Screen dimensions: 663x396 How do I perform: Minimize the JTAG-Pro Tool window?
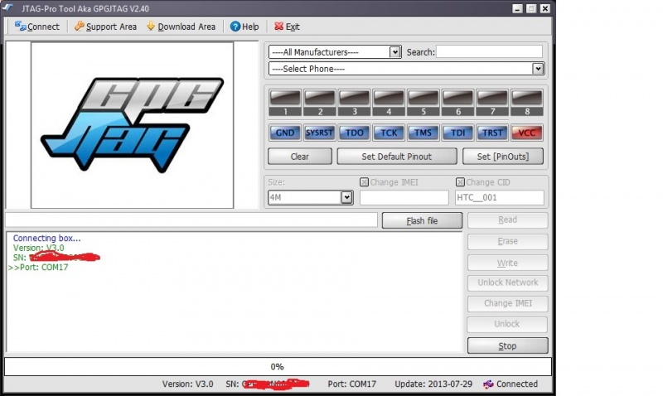point(517,8)
